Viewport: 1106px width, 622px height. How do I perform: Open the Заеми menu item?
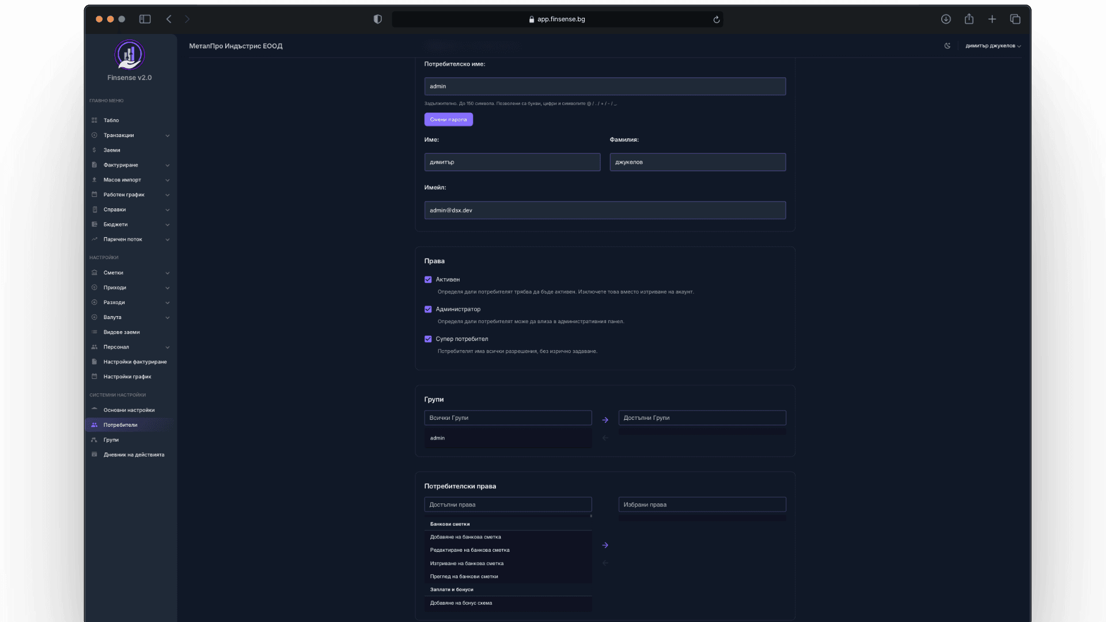pos(131,150)
